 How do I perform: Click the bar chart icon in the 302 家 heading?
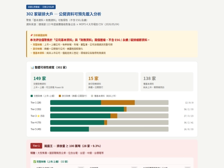point(32,68)
